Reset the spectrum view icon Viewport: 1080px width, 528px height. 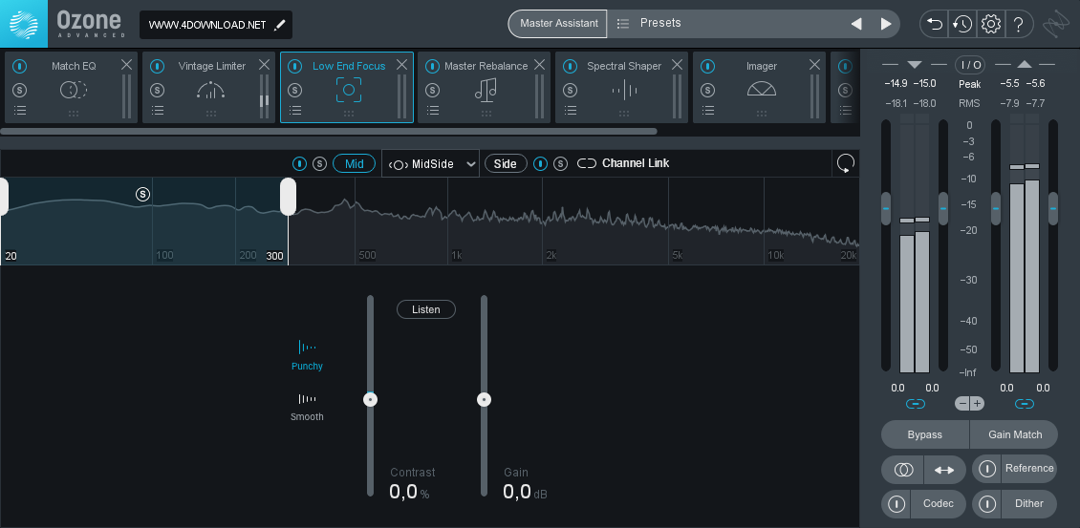tap(846, 163)
